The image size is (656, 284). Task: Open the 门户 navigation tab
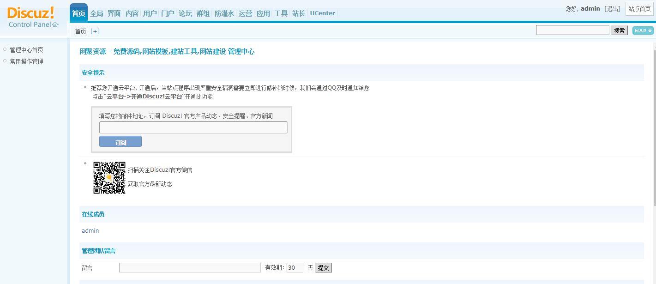tap(168, 13)
